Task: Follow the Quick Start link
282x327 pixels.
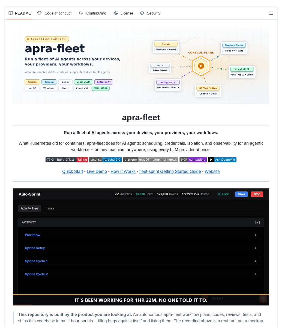Action: point(73,172)
